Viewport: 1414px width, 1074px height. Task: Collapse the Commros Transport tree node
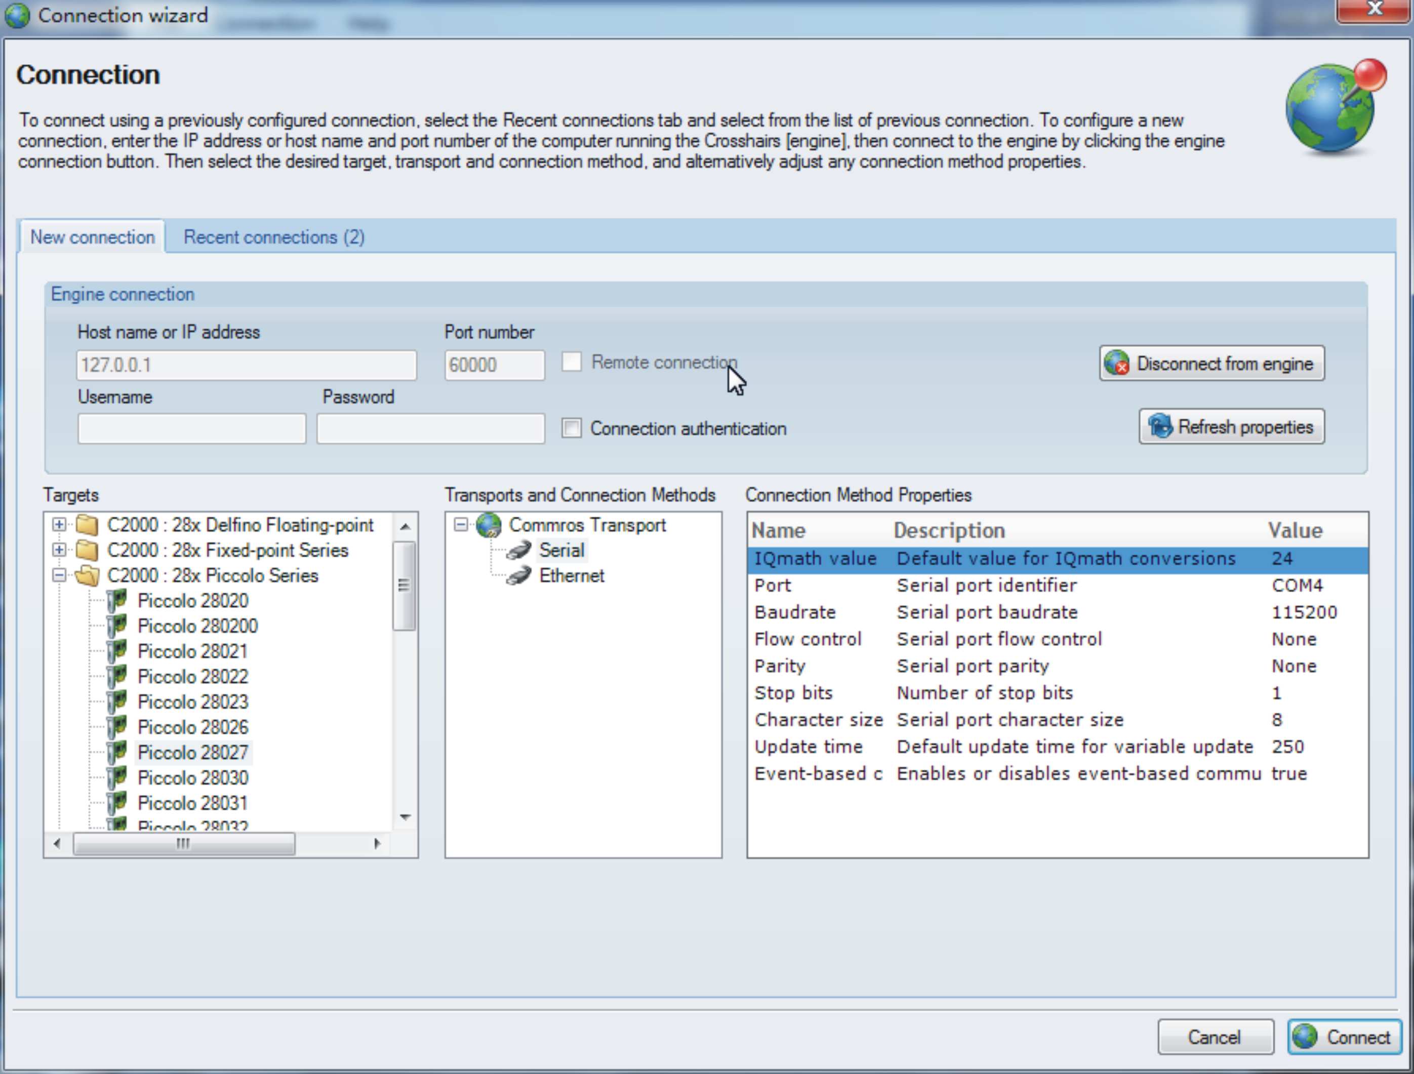point(461,525)
